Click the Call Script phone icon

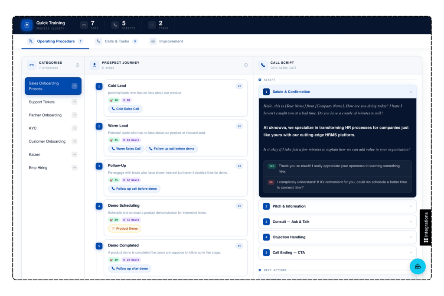tap(263, 65)
